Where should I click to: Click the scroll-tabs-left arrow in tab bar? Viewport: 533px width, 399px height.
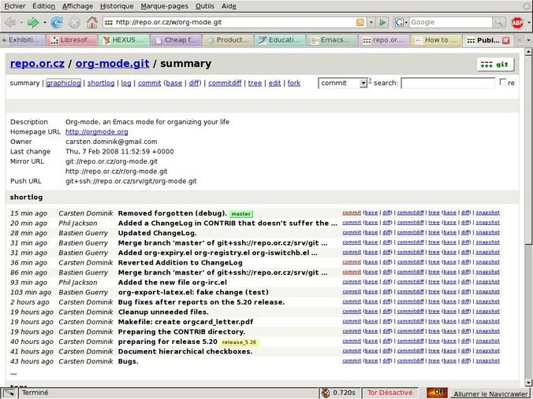(4, 40)
